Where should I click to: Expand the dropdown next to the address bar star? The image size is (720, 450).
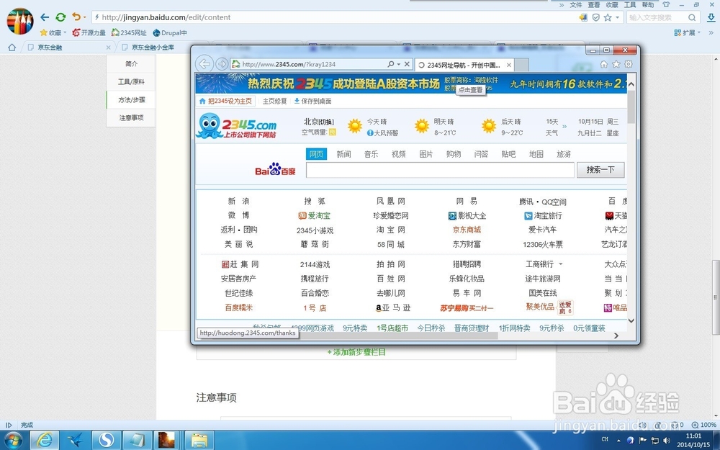coord(617,17)
